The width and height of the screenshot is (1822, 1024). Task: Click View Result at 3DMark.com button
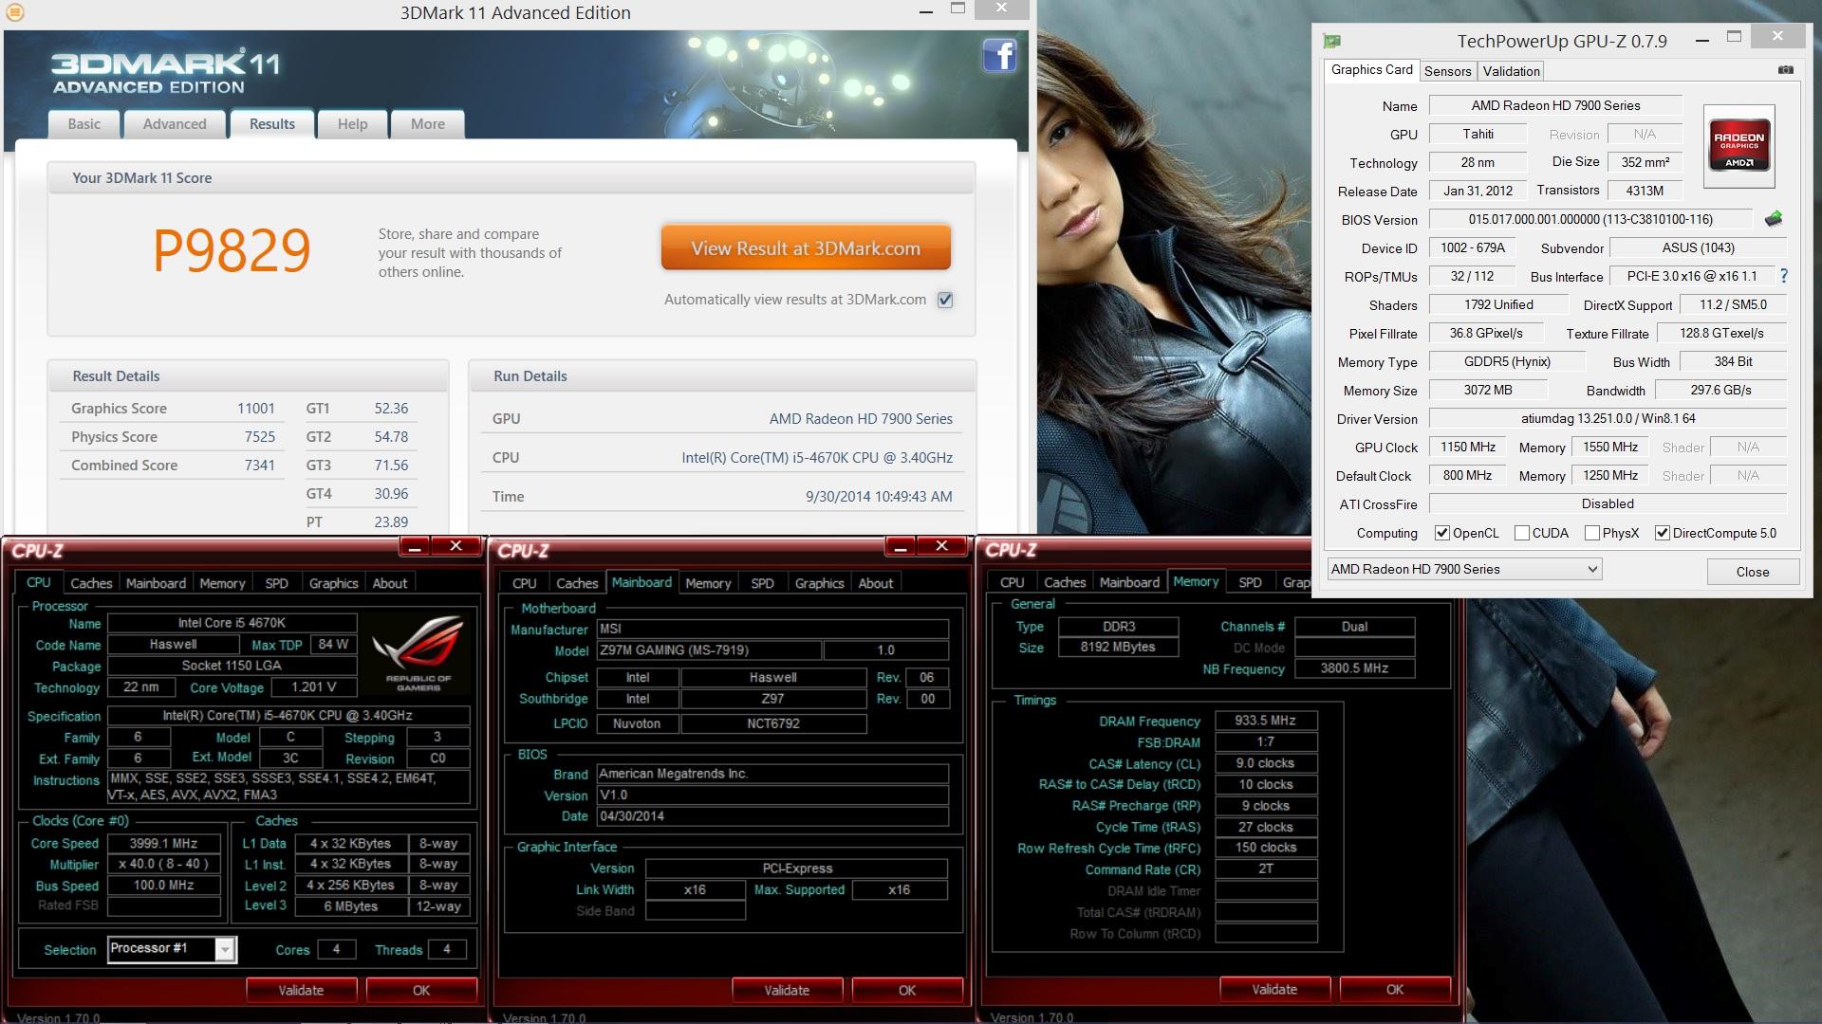click(x=806, y=248)
